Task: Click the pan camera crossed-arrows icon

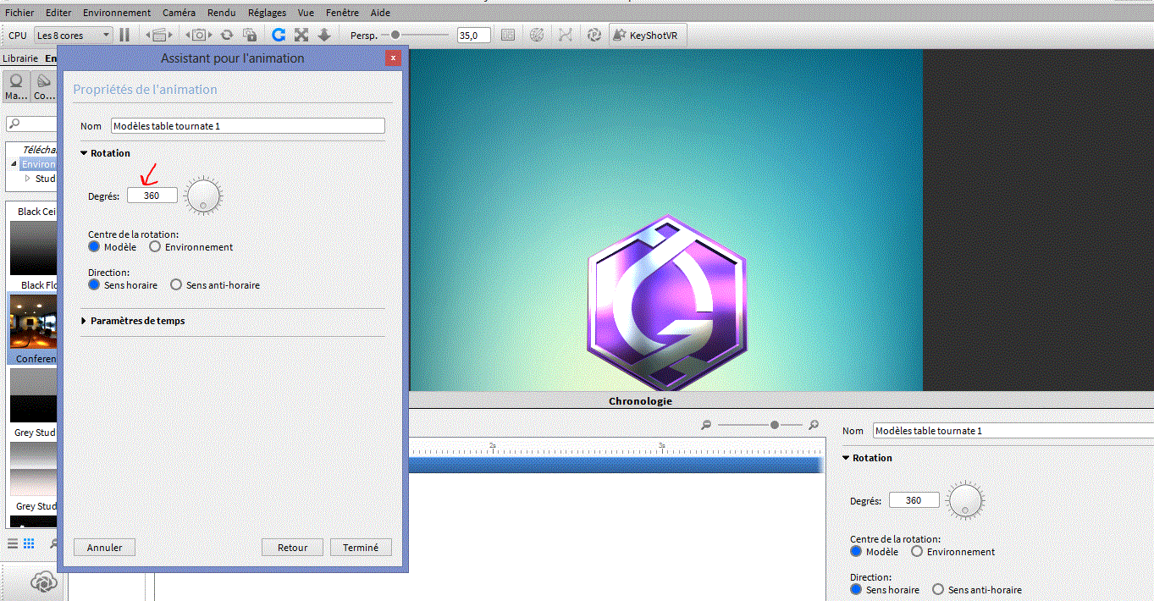Action: (301, 35)
